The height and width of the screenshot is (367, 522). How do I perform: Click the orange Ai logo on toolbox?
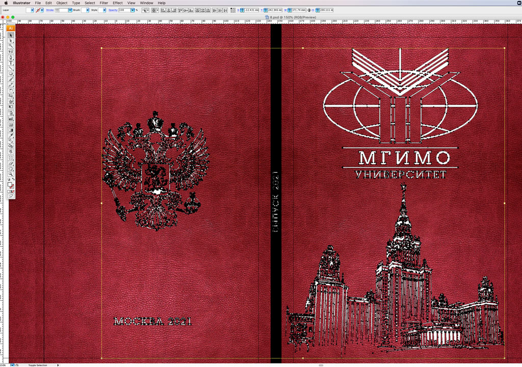click(x=11, y=29)
